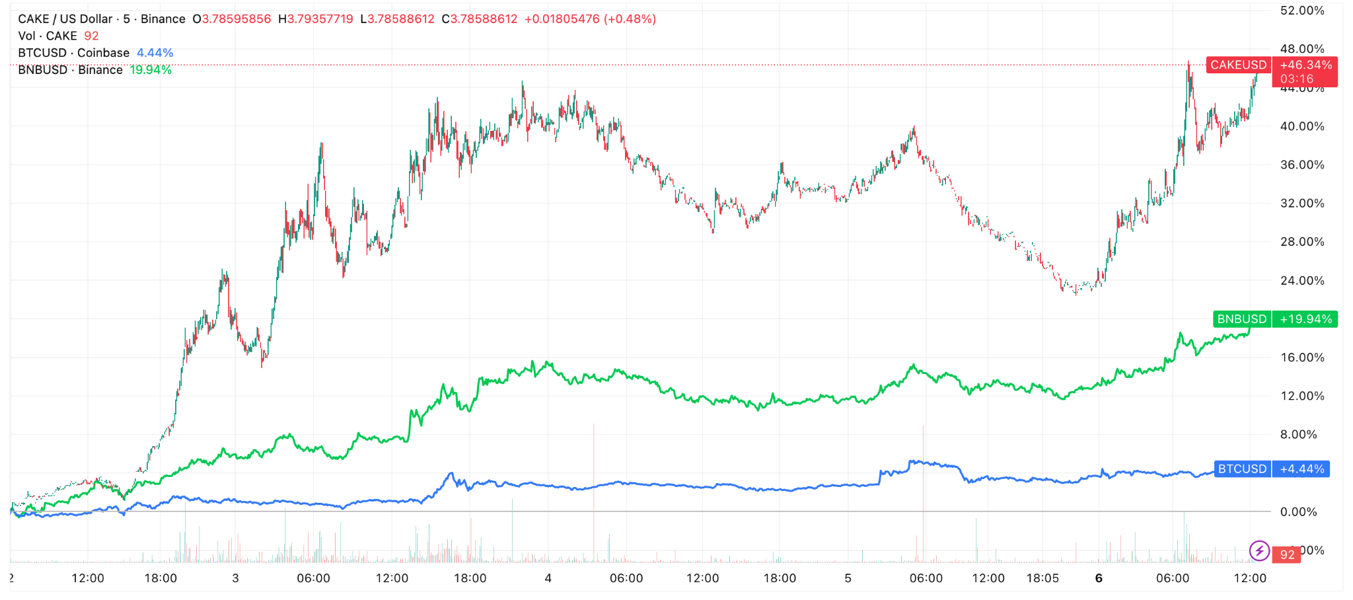Click the +46.34% CAKEUSD price tag
The height and width of the screenshot is (600, 1353).
point(1305,65)
